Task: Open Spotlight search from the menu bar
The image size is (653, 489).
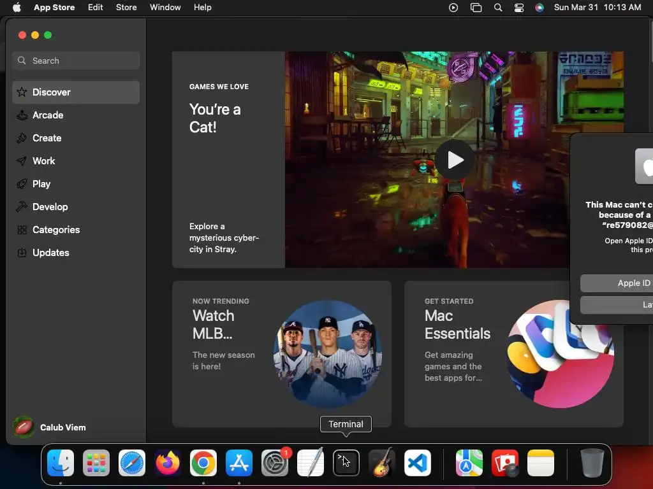Action: tap(498, 8)
